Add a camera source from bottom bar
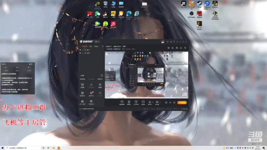The height and width of the screenshot is (150, 267). coord(129,103)
